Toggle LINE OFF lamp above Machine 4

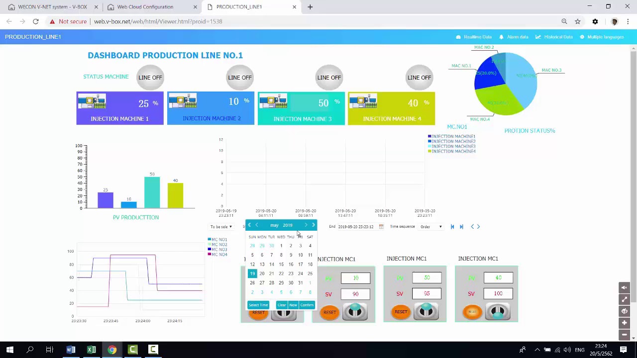[x=420, y=78]
